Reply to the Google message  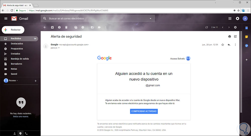(x=229, y=45)
